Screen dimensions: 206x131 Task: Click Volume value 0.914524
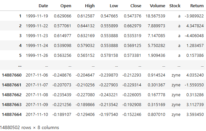tap(156, 75)
